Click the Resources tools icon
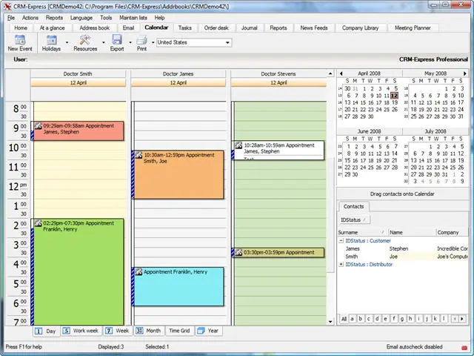Image resolution: width=474 pixels, height=356 pixels. click(x=85, y=39)
